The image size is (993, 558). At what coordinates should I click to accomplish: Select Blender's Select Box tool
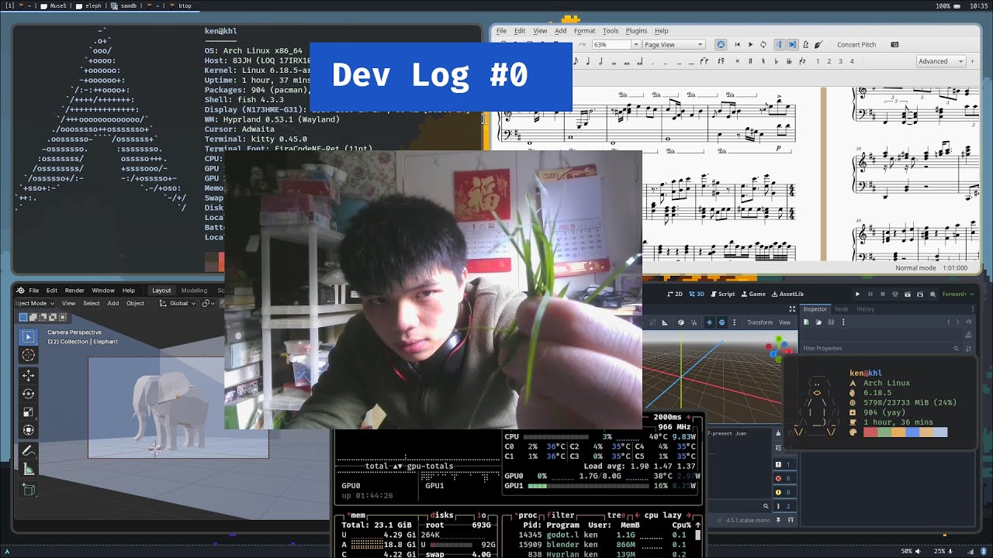28,336
